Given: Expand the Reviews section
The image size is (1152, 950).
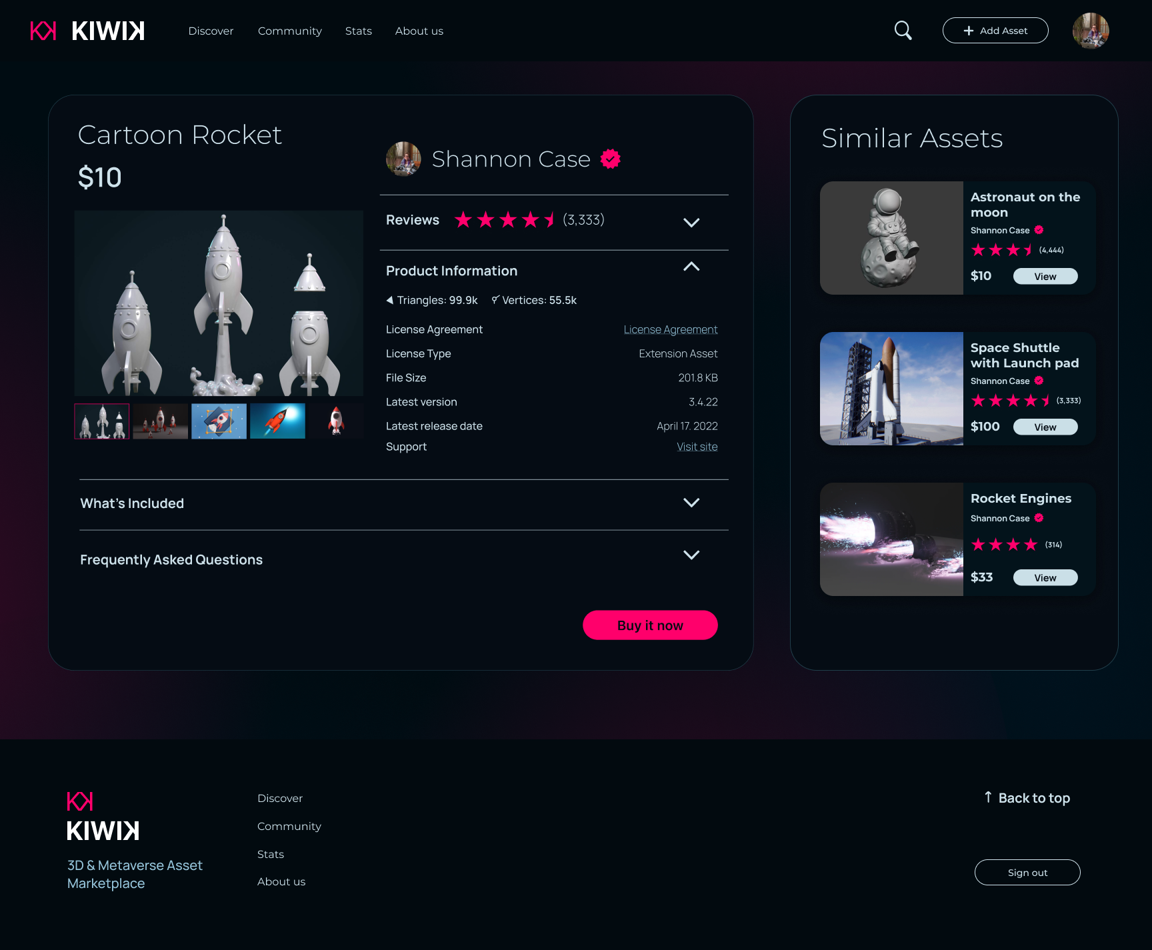Looking at the screenshot, I should click(x=691, y=223).
